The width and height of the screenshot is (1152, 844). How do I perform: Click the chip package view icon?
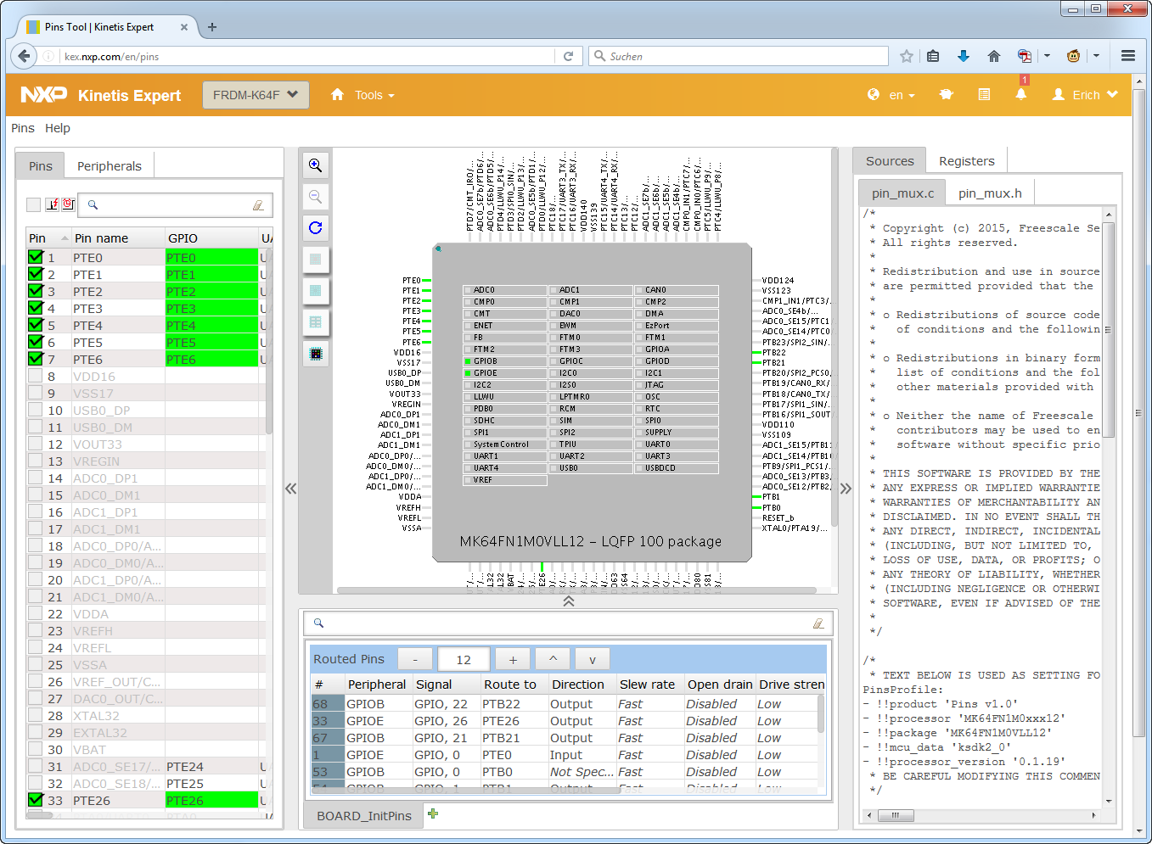point(315,354)
